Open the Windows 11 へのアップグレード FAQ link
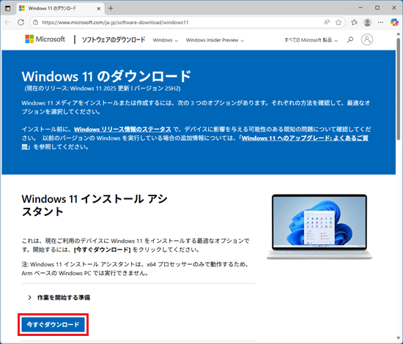This screenshot has height=344, width=403. click(x=305, y=138)
